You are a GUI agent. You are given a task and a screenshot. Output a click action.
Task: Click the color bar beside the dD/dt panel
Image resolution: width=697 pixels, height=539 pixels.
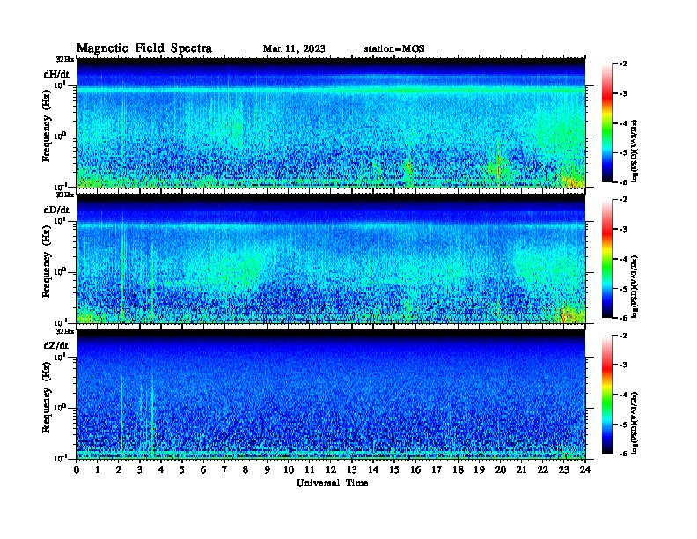click(x=606, y=259)
